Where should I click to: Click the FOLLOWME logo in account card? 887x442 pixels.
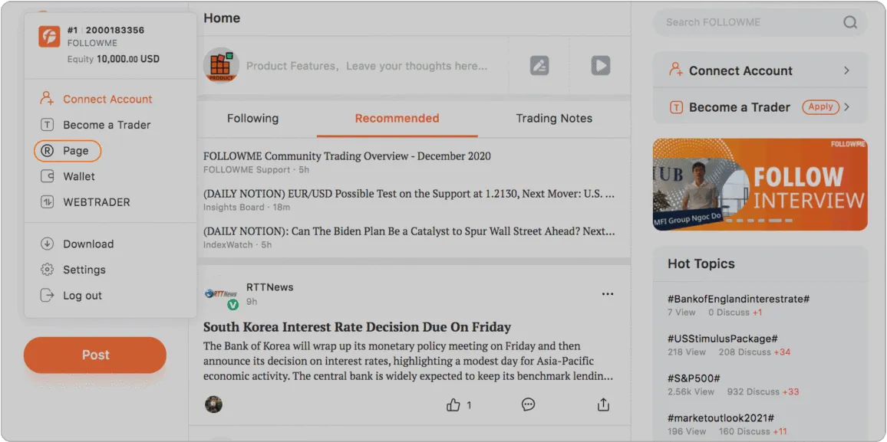tap(49, 37)
